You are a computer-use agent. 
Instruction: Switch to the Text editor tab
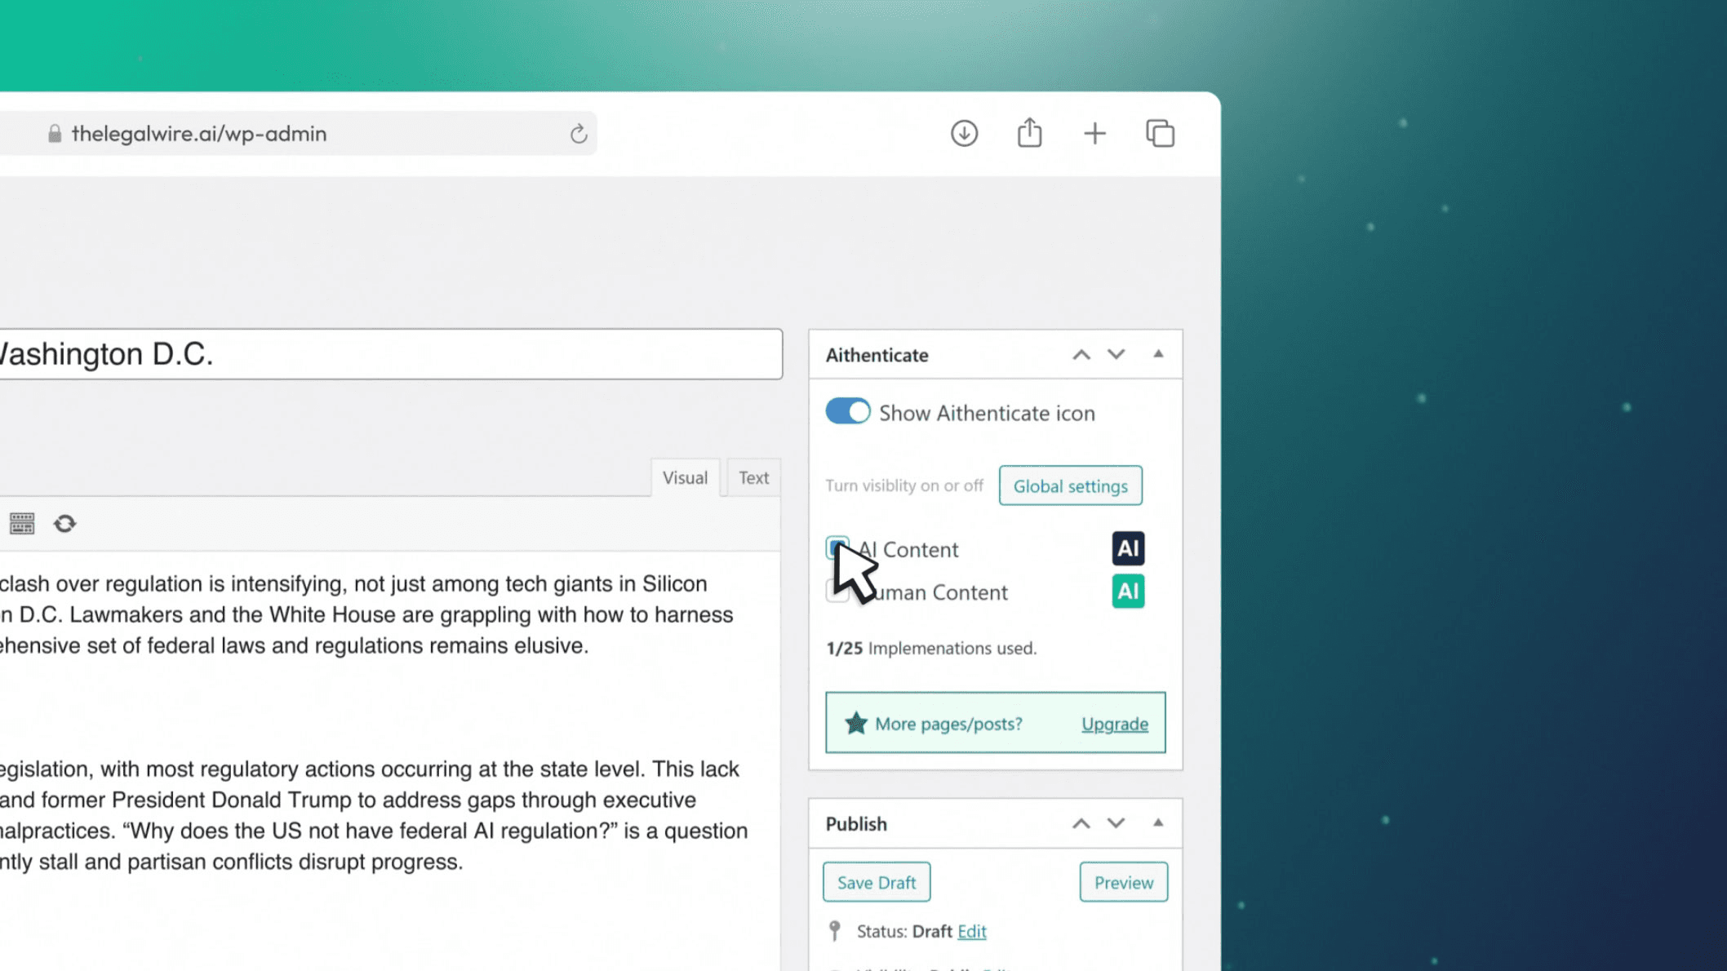(753, 477)
